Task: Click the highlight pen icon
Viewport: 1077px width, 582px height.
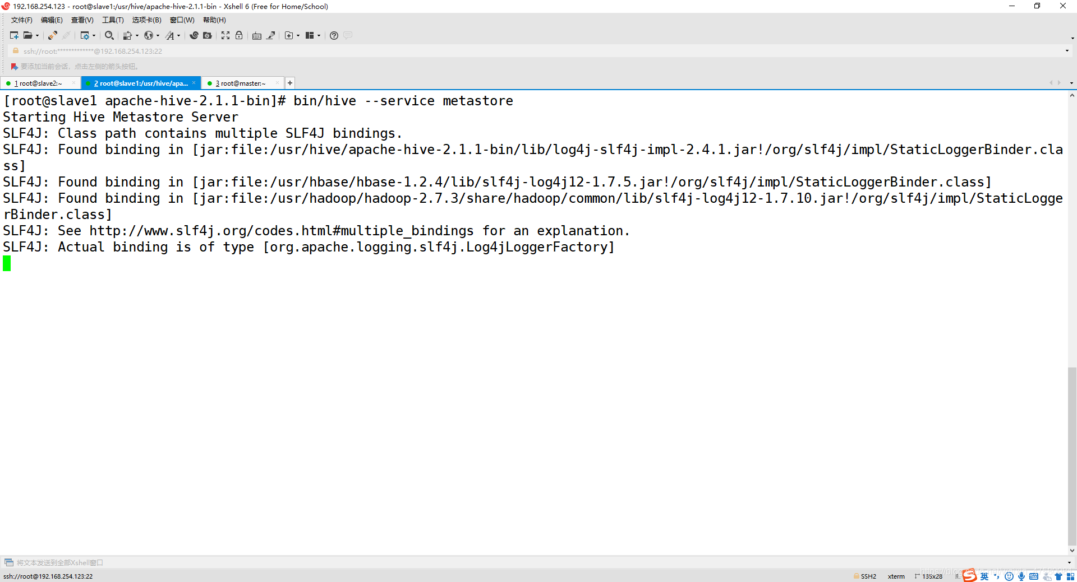Action: pos(270,35)
